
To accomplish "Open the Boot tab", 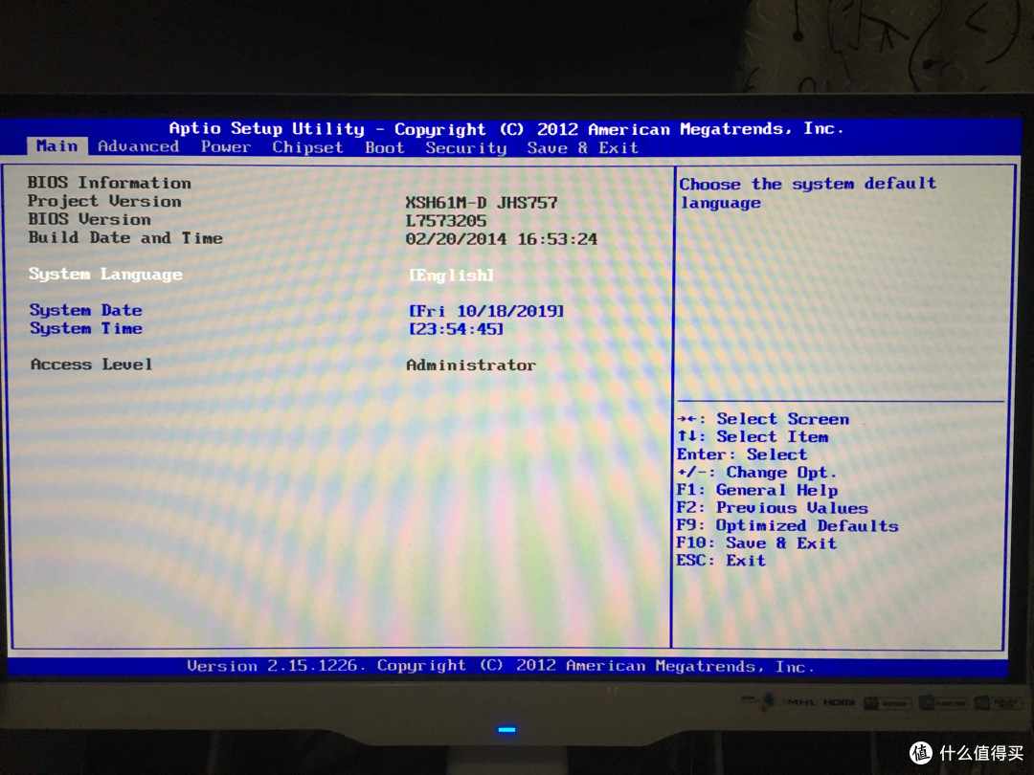I will (385, 147).
